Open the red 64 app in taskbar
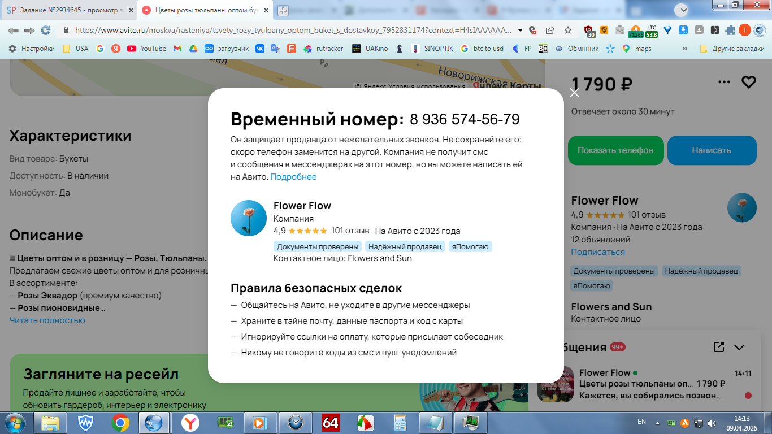The height and width of the screenshot is (434, 772). point(331,422)
